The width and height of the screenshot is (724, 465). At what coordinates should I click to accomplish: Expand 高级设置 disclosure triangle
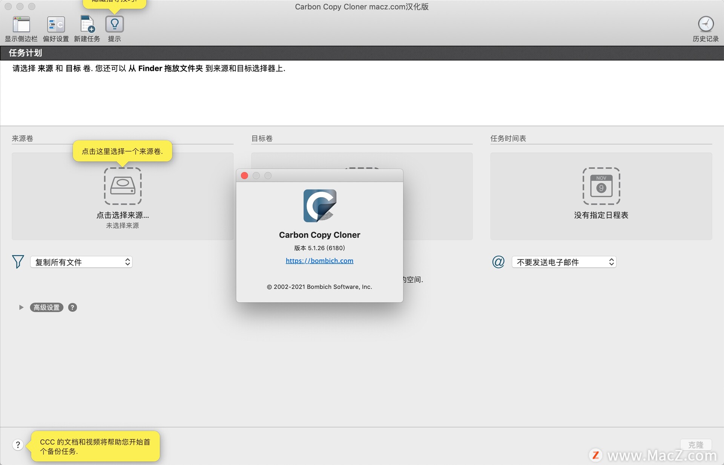point(21,307)
